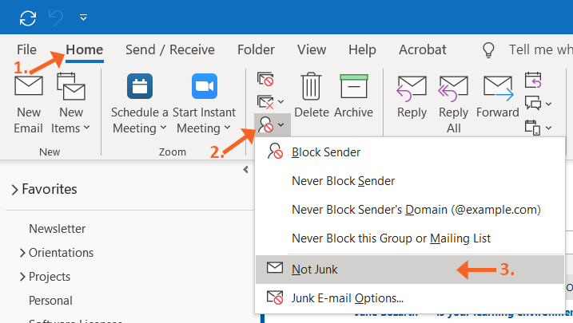Open the New Items dropdown
Screen dimensions: 573x323
[x=70, y=120]
